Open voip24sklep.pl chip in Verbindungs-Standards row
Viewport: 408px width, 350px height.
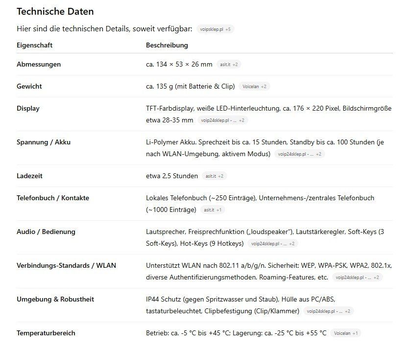click(357, 278)
